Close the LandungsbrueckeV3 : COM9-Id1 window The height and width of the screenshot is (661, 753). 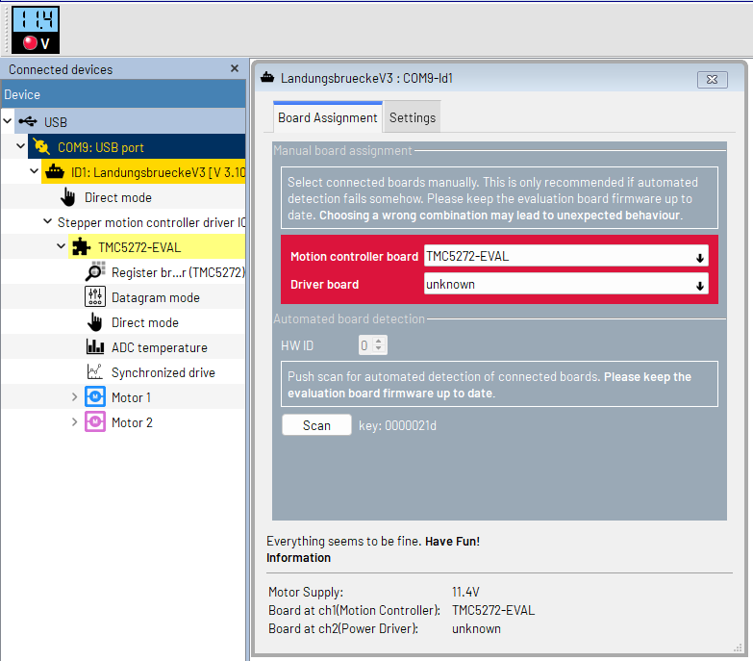coord(713,79)
